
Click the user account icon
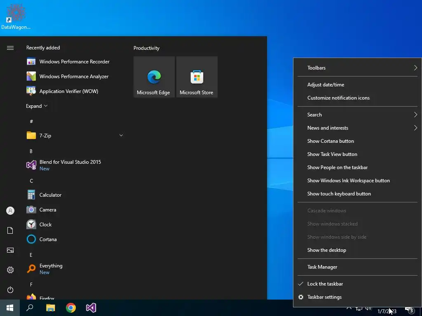click(x=10, y=210)
